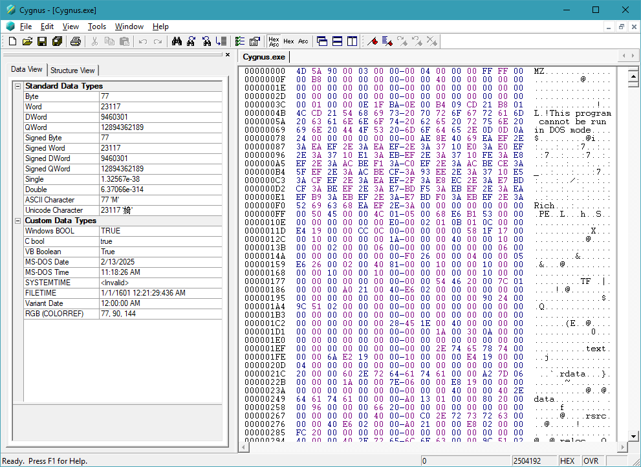Cascade windows using toolbar icon
This screenshot has height=467, width=641.
(322, 41)
